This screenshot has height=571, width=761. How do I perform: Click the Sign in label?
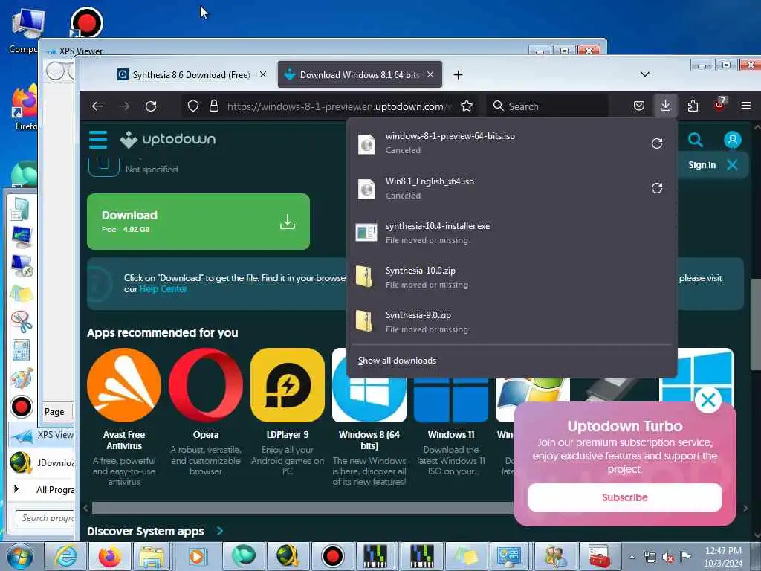click(702, 165)
